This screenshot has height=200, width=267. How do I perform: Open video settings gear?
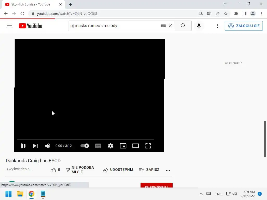pyautogui.click(x=111, y=146)
